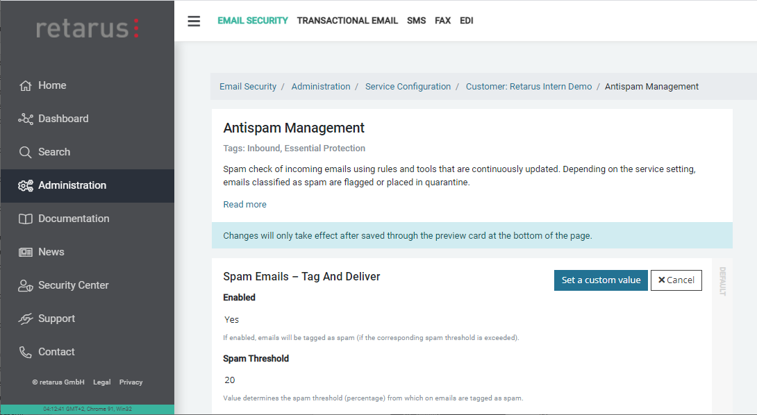
Task: Open the SMS service tab
Action: pos(417,21)
